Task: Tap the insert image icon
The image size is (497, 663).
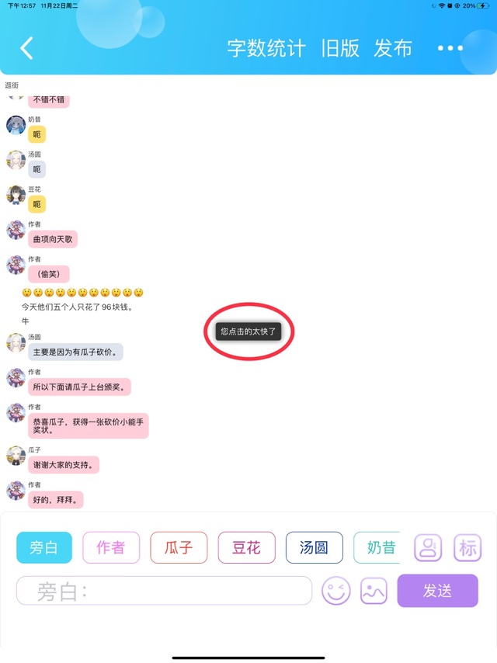Action: [374, 591]
